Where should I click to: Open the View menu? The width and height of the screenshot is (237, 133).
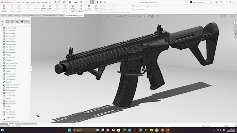tap(28, 2)
